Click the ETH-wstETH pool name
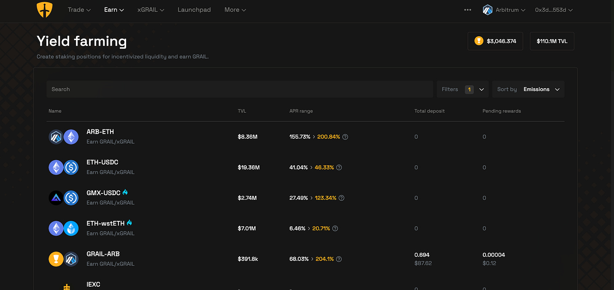614x290 pixels. [x=105, y=223]
